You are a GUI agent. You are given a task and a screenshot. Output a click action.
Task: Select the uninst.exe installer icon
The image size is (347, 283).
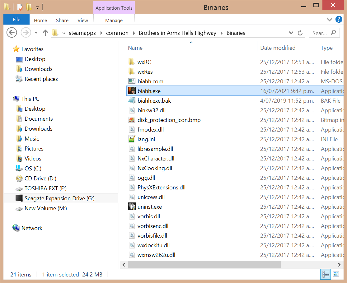pyautogui.click(x=132, y=206)
